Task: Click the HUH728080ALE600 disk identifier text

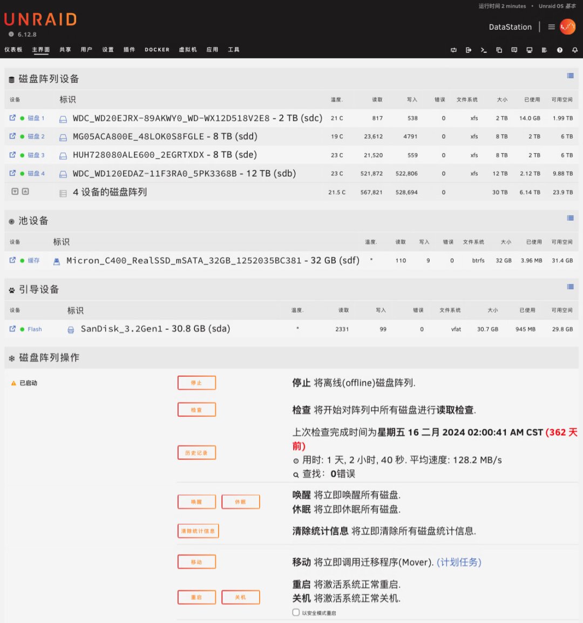Action: coord(165,154)
